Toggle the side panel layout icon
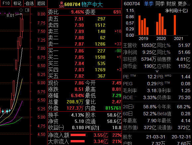Image resolution: width=192 pixels, height=145 pixels. tap(27, 10)
